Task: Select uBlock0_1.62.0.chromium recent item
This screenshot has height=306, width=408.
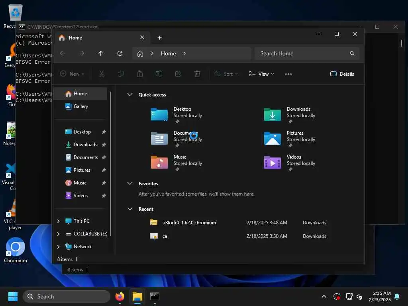Action: tap(238, 223)
